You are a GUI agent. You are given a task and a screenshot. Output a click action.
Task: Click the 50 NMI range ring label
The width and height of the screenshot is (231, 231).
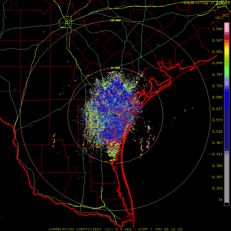[115, 68]
